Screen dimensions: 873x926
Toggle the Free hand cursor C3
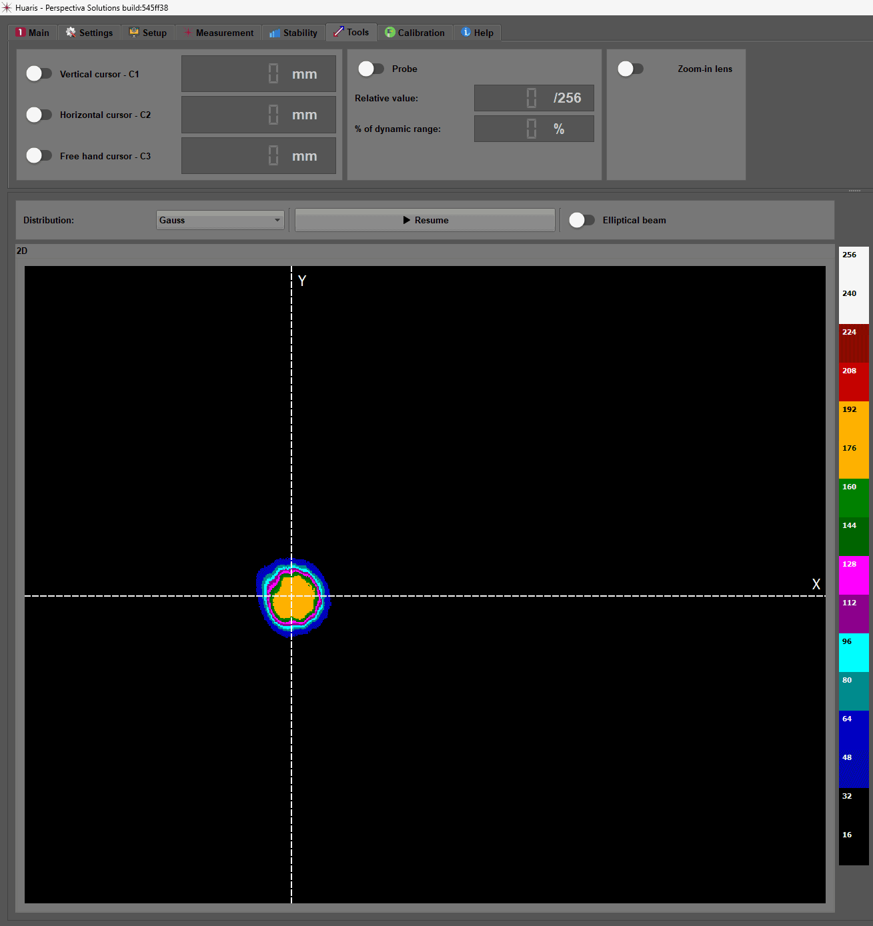pos(39,155)
